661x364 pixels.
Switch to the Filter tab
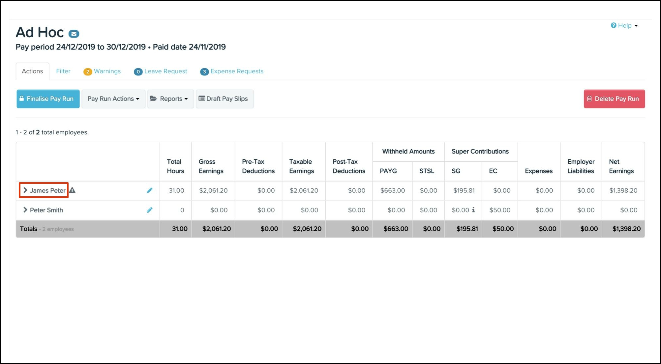pyautogui.click(x=63, y=71)
